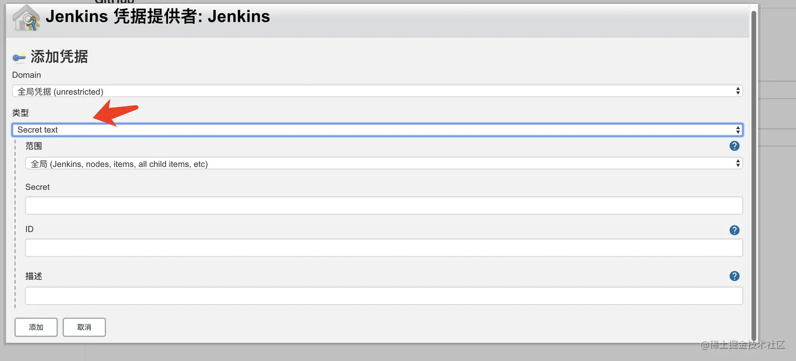Click the 添加凭据 heading text
Viewport: 796px width, 361px height.
[x=59, y=56]
